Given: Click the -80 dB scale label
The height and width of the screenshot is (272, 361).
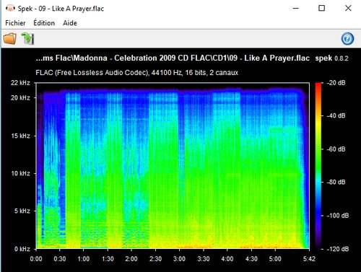Looking at the screenshot, I should pyautogui.click(x=336, y=182).
